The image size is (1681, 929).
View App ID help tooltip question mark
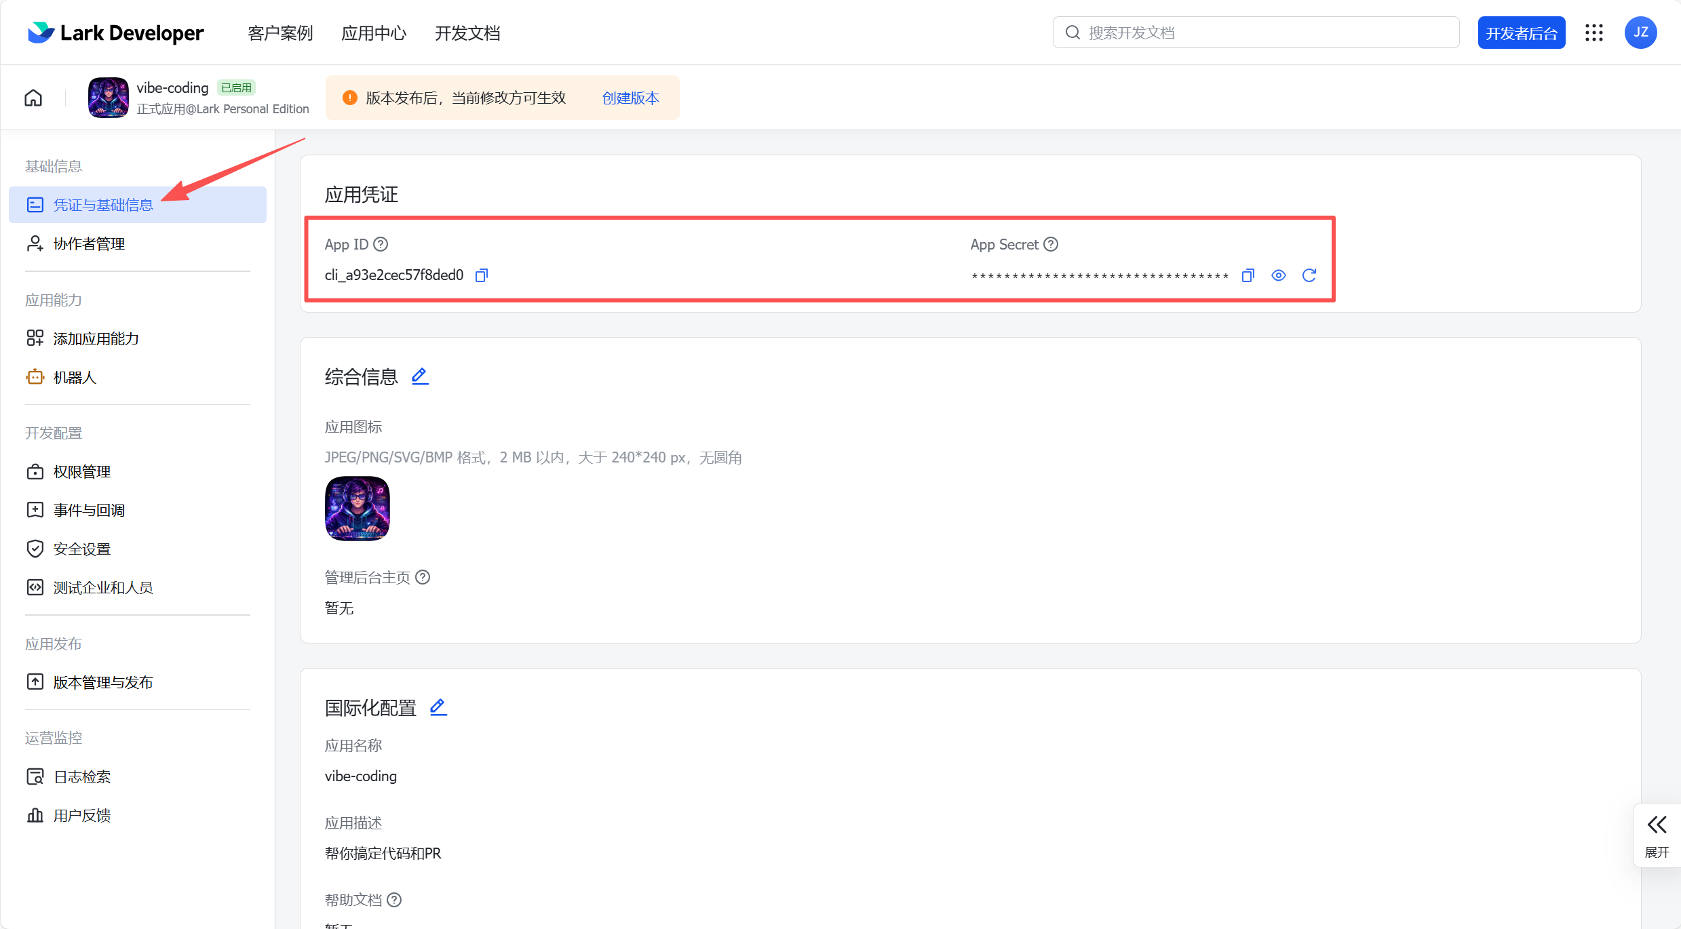[x=381, y=243]
